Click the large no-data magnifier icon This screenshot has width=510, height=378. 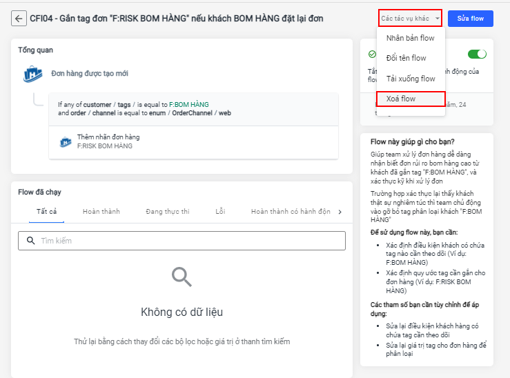pos(182,277)
